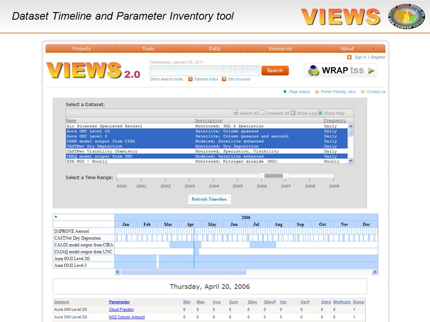Click the green Page status icon
430x322 pixels.
pyautogui.click(x=285, y=91)
